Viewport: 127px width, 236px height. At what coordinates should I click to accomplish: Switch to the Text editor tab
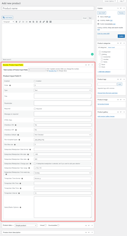point(90,18)
